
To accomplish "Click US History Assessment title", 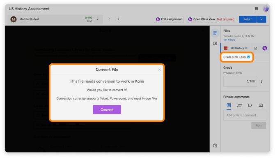I will pyautogui.click(x=29, y=9).
